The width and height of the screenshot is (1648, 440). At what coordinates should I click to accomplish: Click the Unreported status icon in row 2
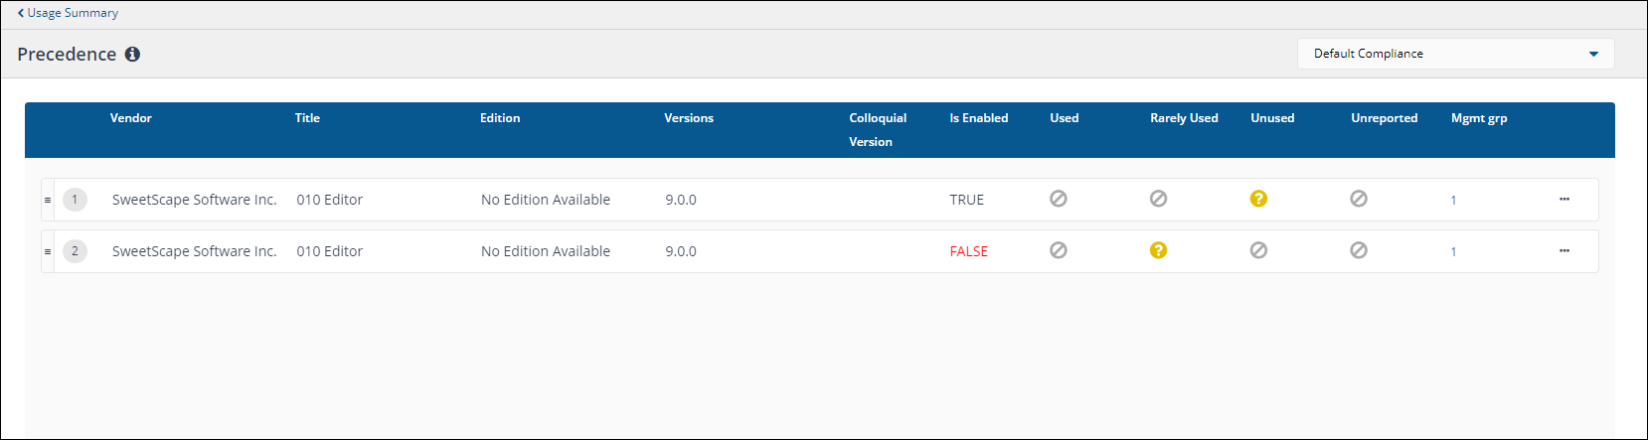(x=1359, y=250)
